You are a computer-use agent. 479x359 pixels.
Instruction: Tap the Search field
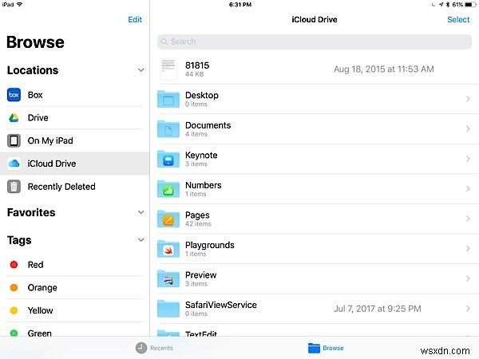pyautogui.click(x=315, y=41)
